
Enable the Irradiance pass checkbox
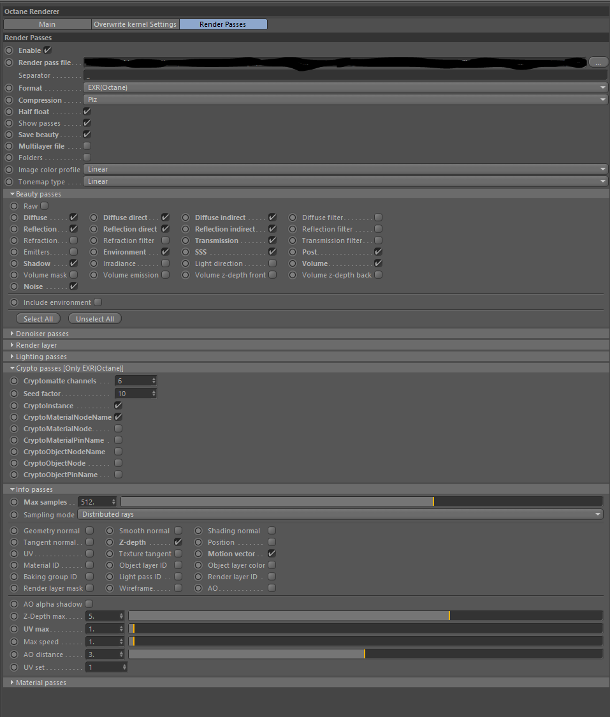(x=166, y=263)
